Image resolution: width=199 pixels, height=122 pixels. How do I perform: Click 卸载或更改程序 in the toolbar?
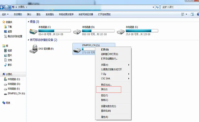pos(66,14)
